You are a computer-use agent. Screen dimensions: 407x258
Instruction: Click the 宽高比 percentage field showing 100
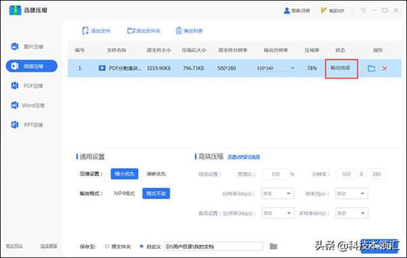coord(275,174)
